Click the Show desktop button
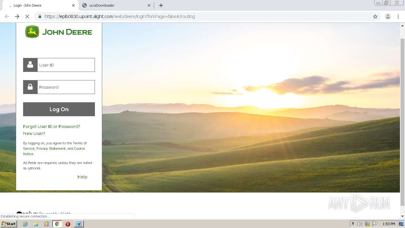 coord(402,224)
